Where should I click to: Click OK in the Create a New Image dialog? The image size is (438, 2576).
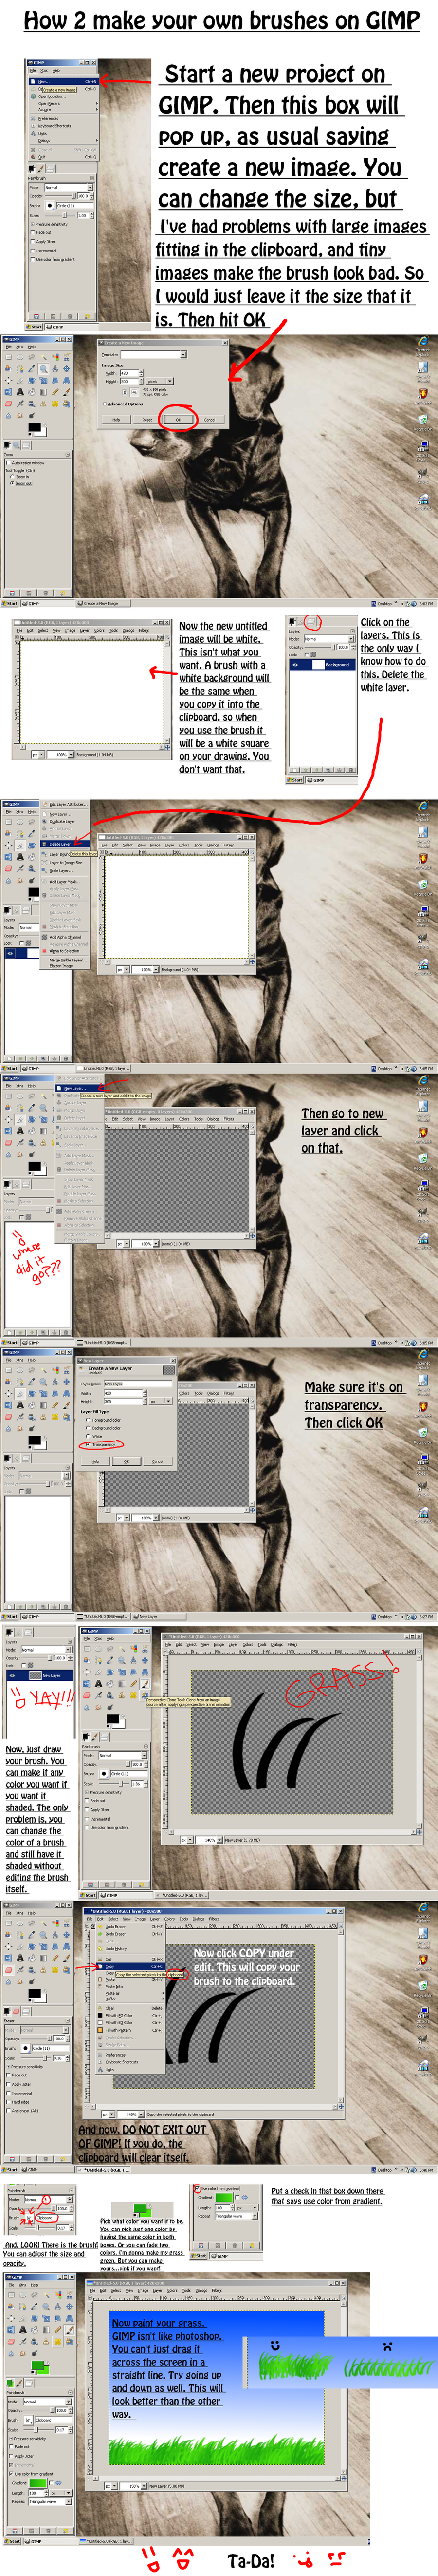pos(179,420)
